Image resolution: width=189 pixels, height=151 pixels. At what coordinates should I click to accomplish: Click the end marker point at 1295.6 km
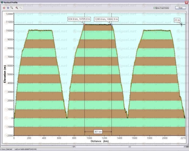click(x=112, y=25)
